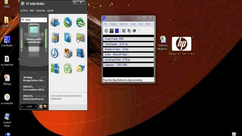The height and width of the screenshot is (136, 242).
Task: Open the CamStudio desktop shortcut
Action: click(7, 41)
